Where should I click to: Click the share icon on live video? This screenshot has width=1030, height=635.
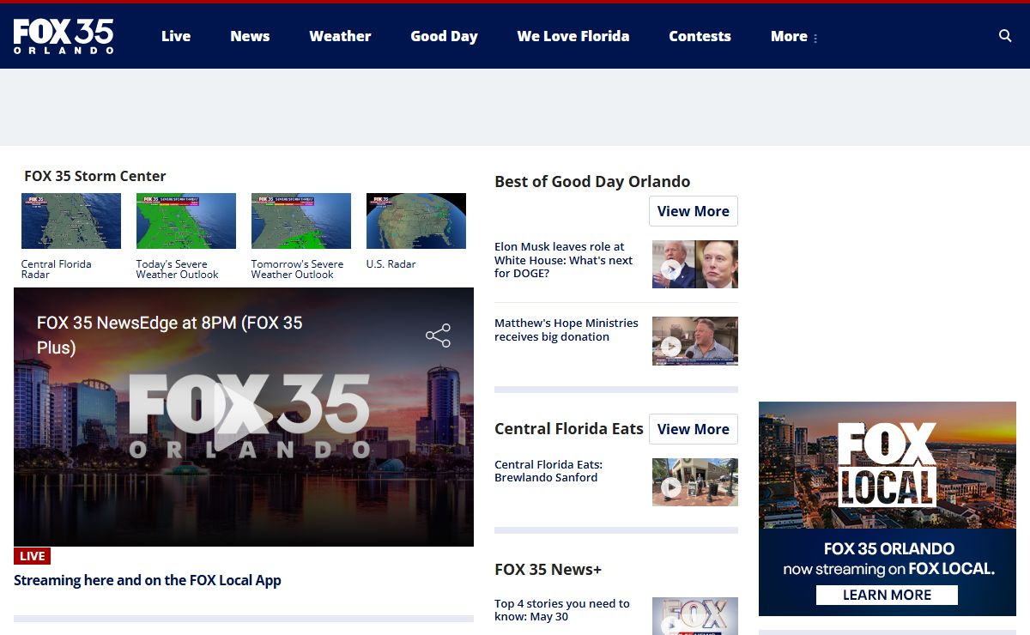coord(438,336)
